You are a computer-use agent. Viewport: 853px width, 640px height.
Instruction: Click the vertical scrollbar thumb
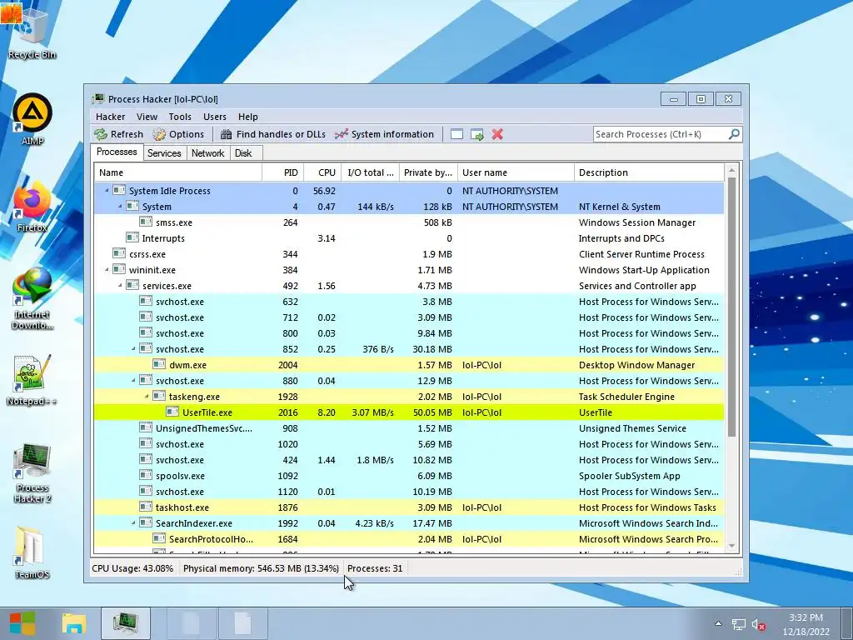point(731,307)
